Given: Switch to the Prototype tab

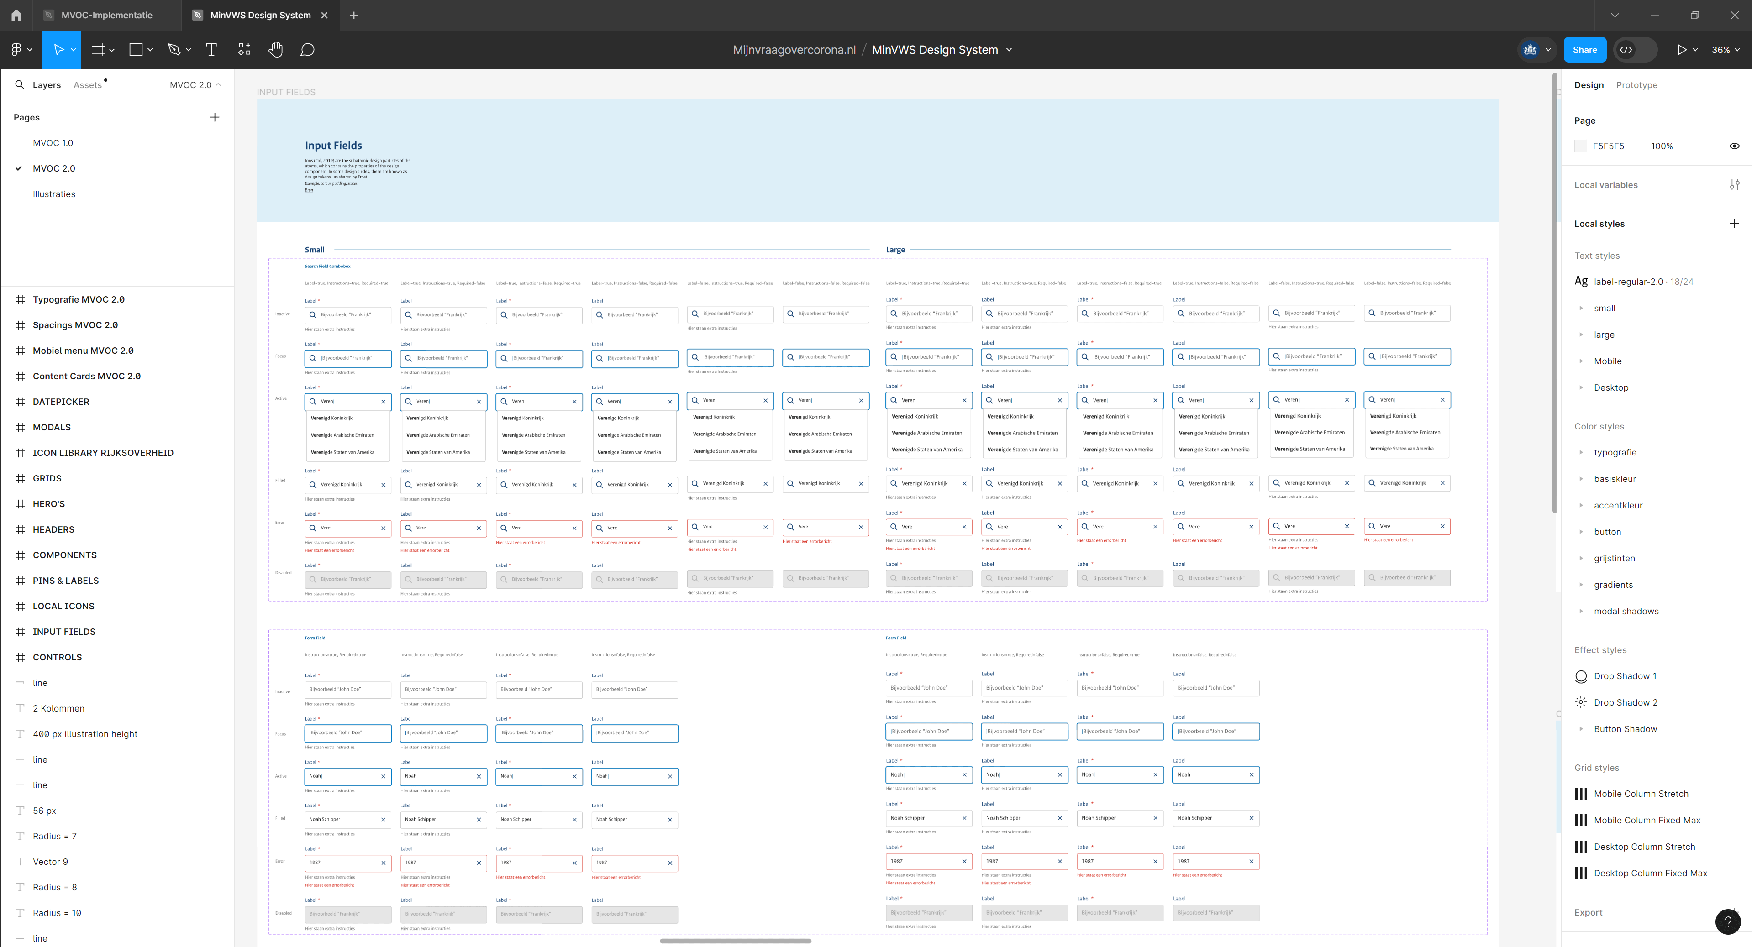Looking at the screenshot, I should coord(1636,85).
